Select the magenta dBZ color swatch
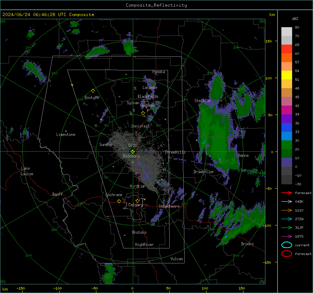Viewport: 313px width, 293px height. click(x=287, y=110)
